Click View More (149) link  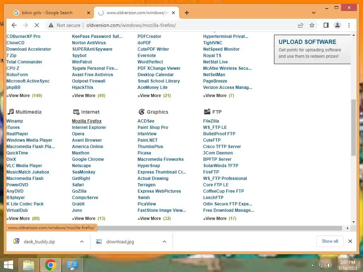tap(24, 96)
